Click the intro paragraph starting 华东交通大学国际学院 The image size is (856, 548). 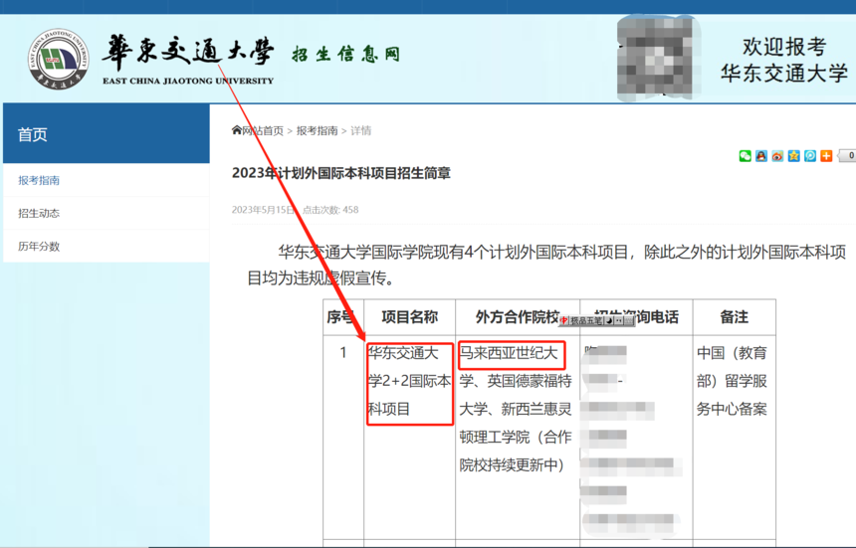tap(545, 265)
